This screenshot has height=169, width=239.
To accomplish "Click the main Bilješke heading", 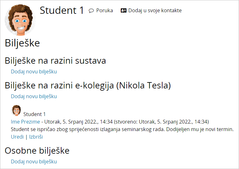I will pos(22,43).
